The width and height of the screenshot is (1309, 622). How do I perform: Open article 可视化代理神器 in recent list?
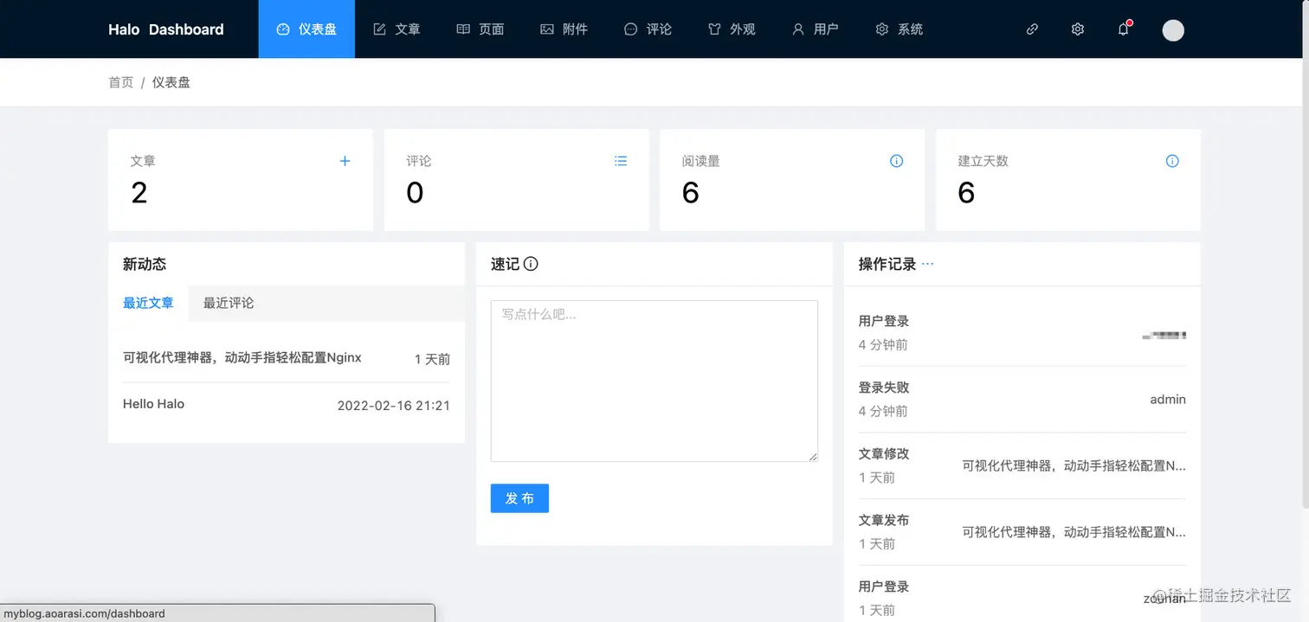(x=242, y=357)
